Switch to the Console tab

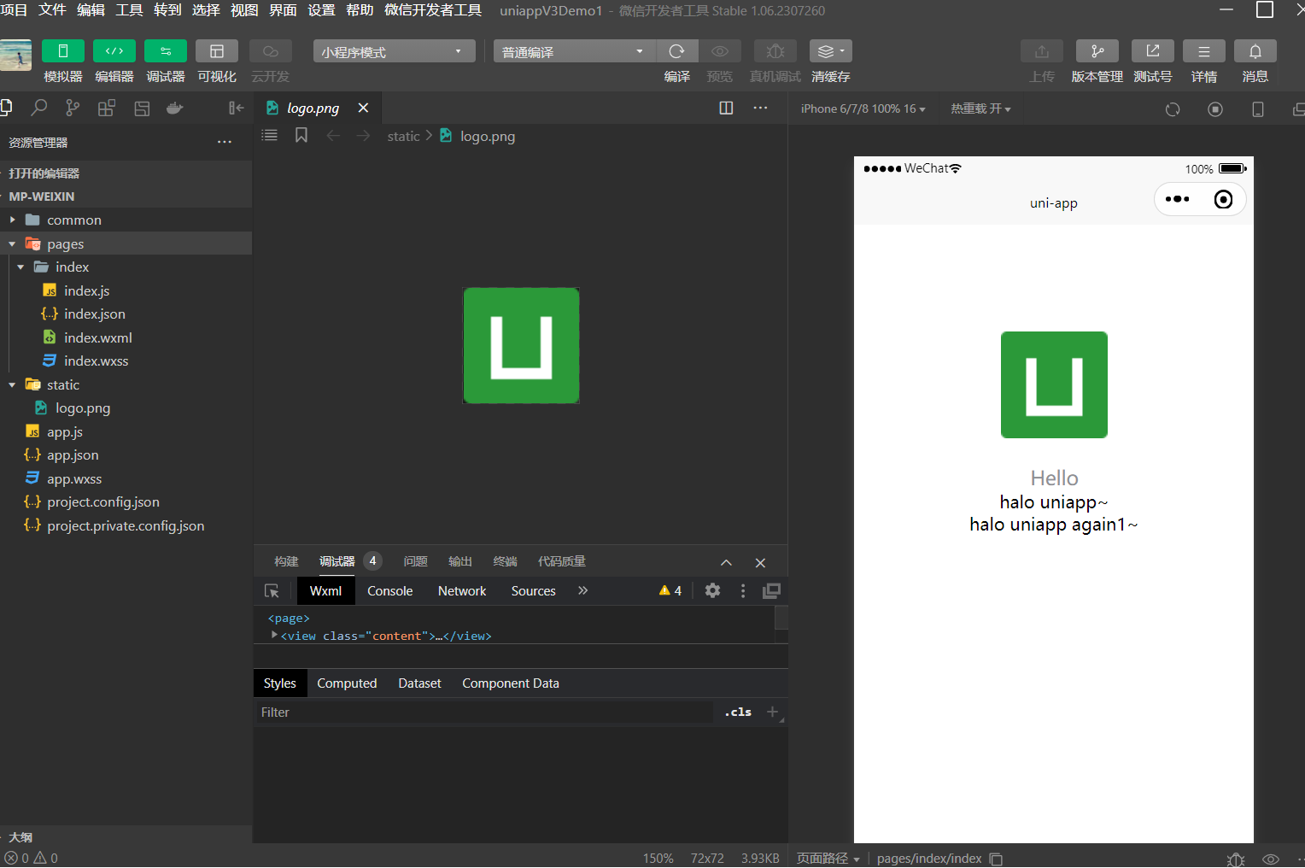390,590
